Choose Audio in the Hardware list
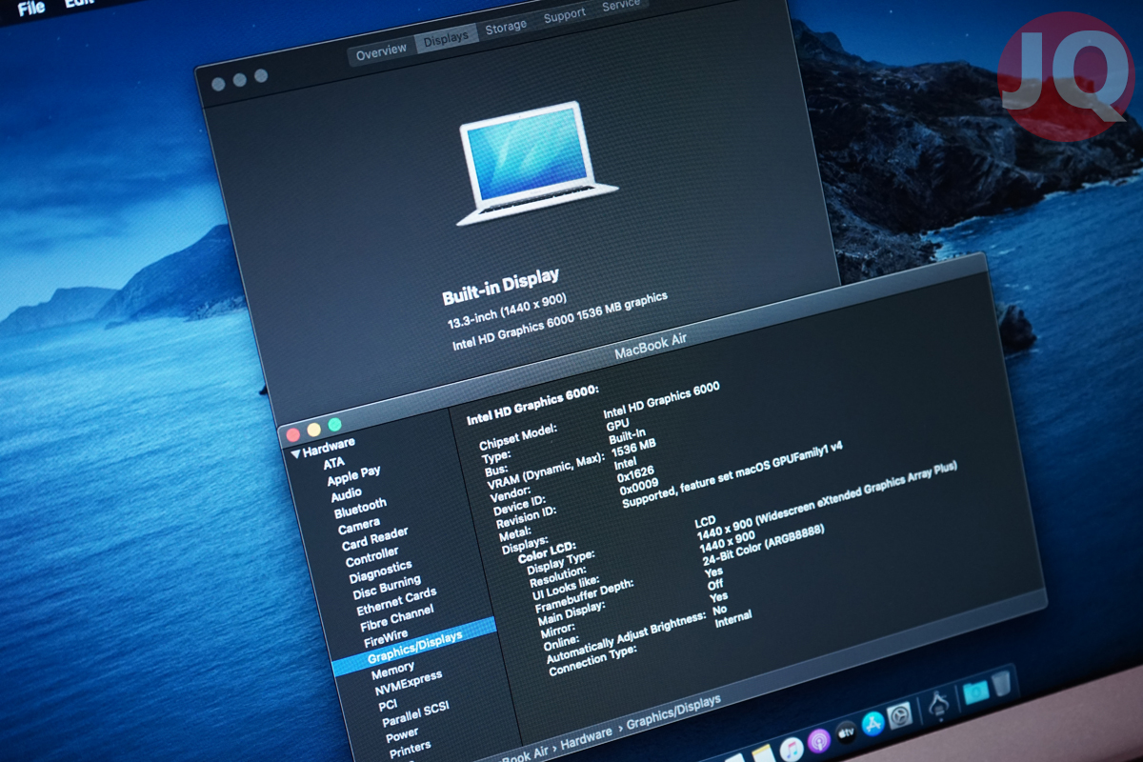1143x762 pixels. click(346, 494)
